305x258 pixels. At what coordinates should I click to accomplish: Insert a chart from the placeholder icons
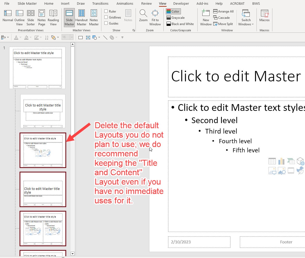(x=282, y=161)
